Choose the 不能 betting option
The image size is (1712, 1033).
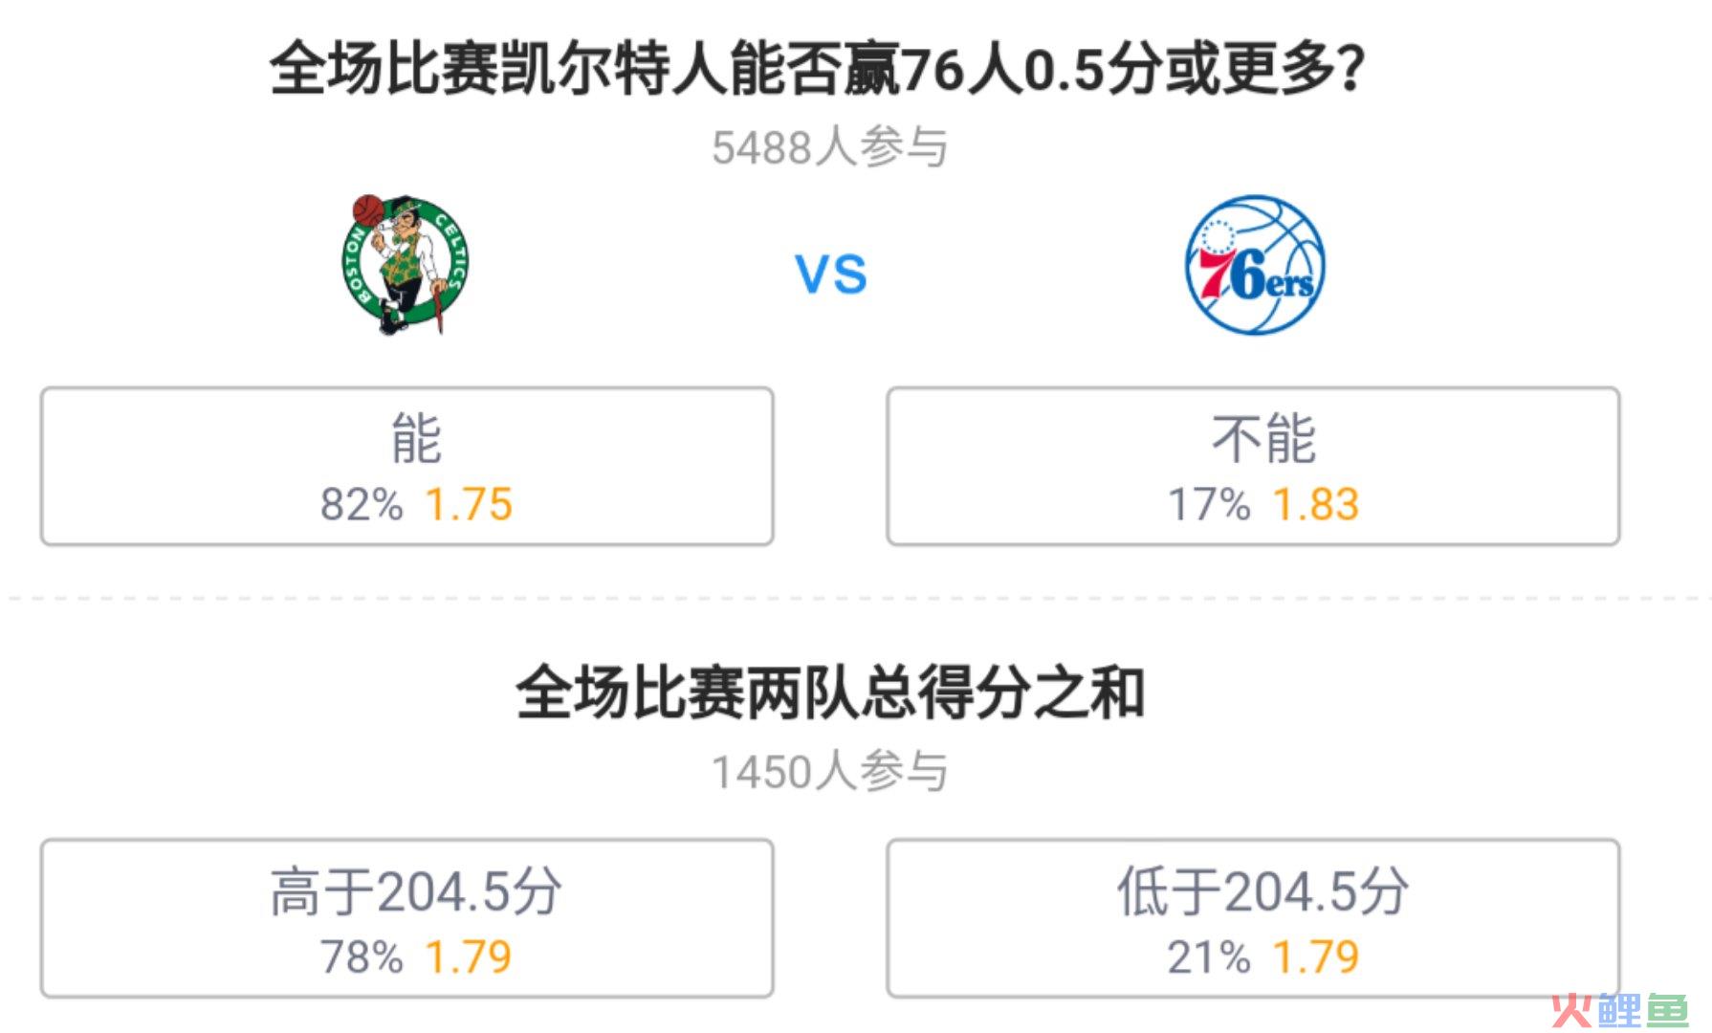pyautogui.click(x=1253, y=467)
